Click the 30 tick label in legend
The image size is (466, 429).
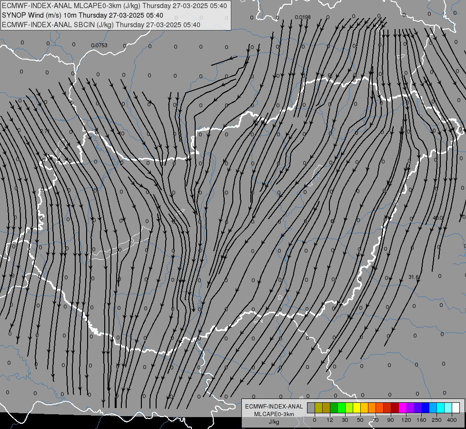(x=345, y=420)
